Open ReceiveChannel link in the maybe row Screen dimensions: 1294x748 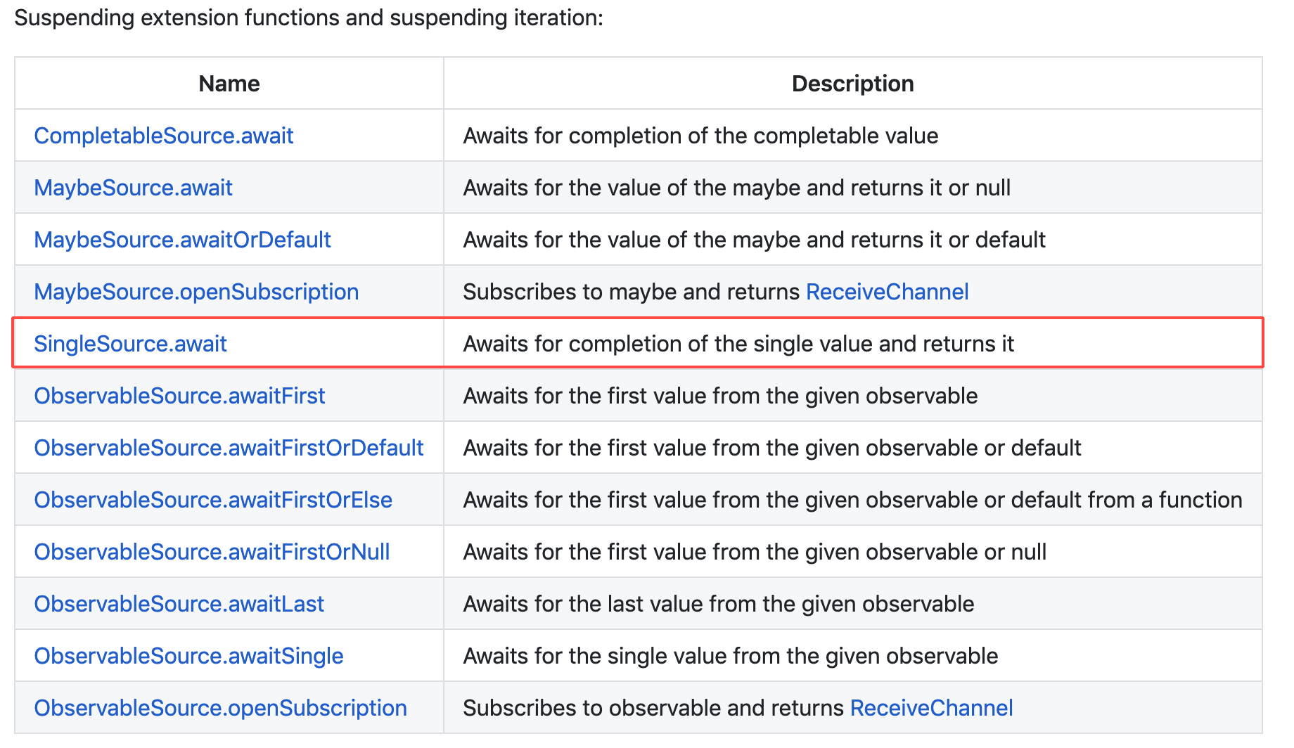[x=887, y=292]
